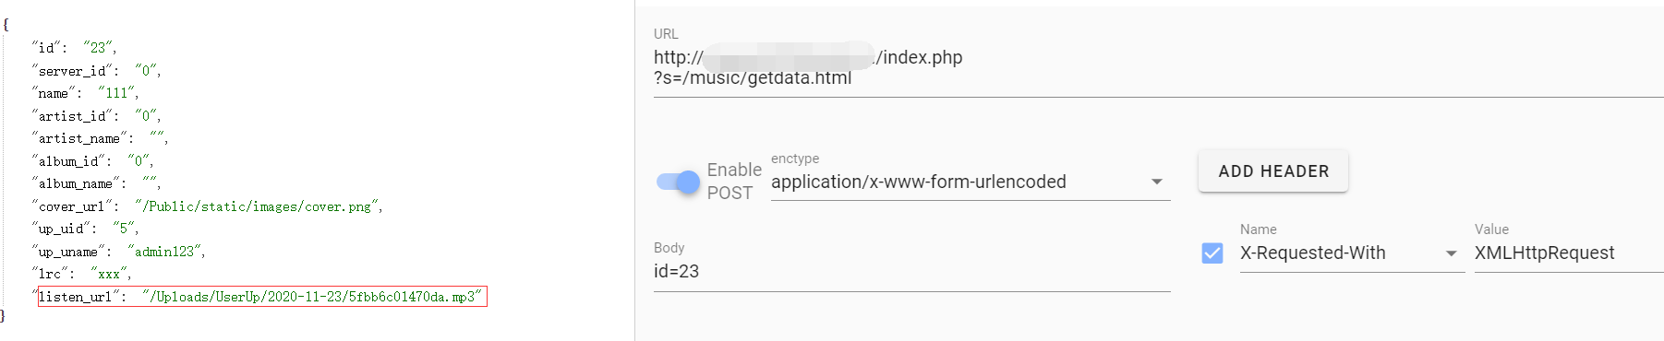The width and height of the screenshot is (1664, 341).
Task: Click the Body field containing id=23
Action: point(911,272)
